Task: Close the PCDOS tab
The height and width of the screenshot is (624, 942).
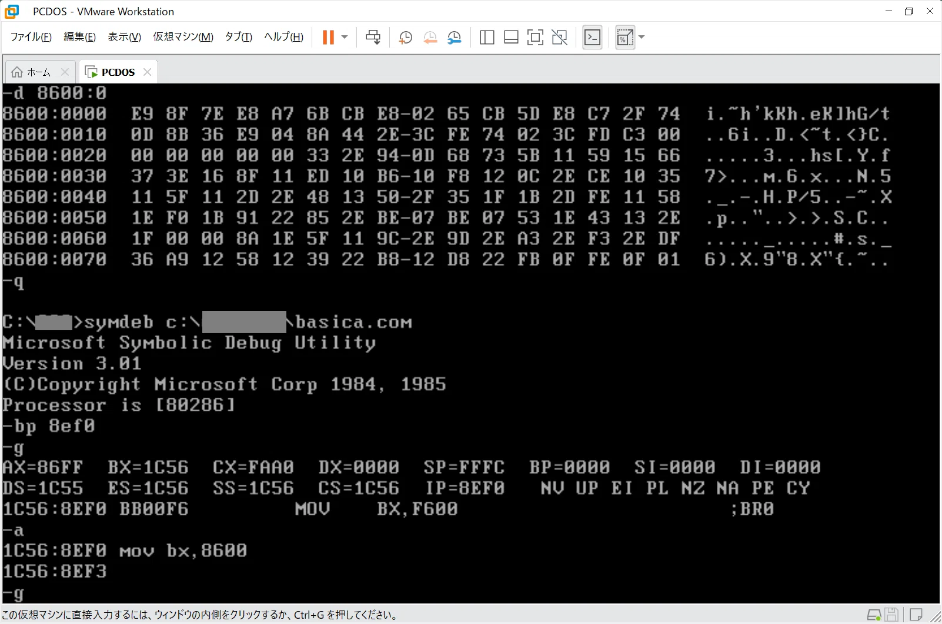Action: tap(147, 72)
